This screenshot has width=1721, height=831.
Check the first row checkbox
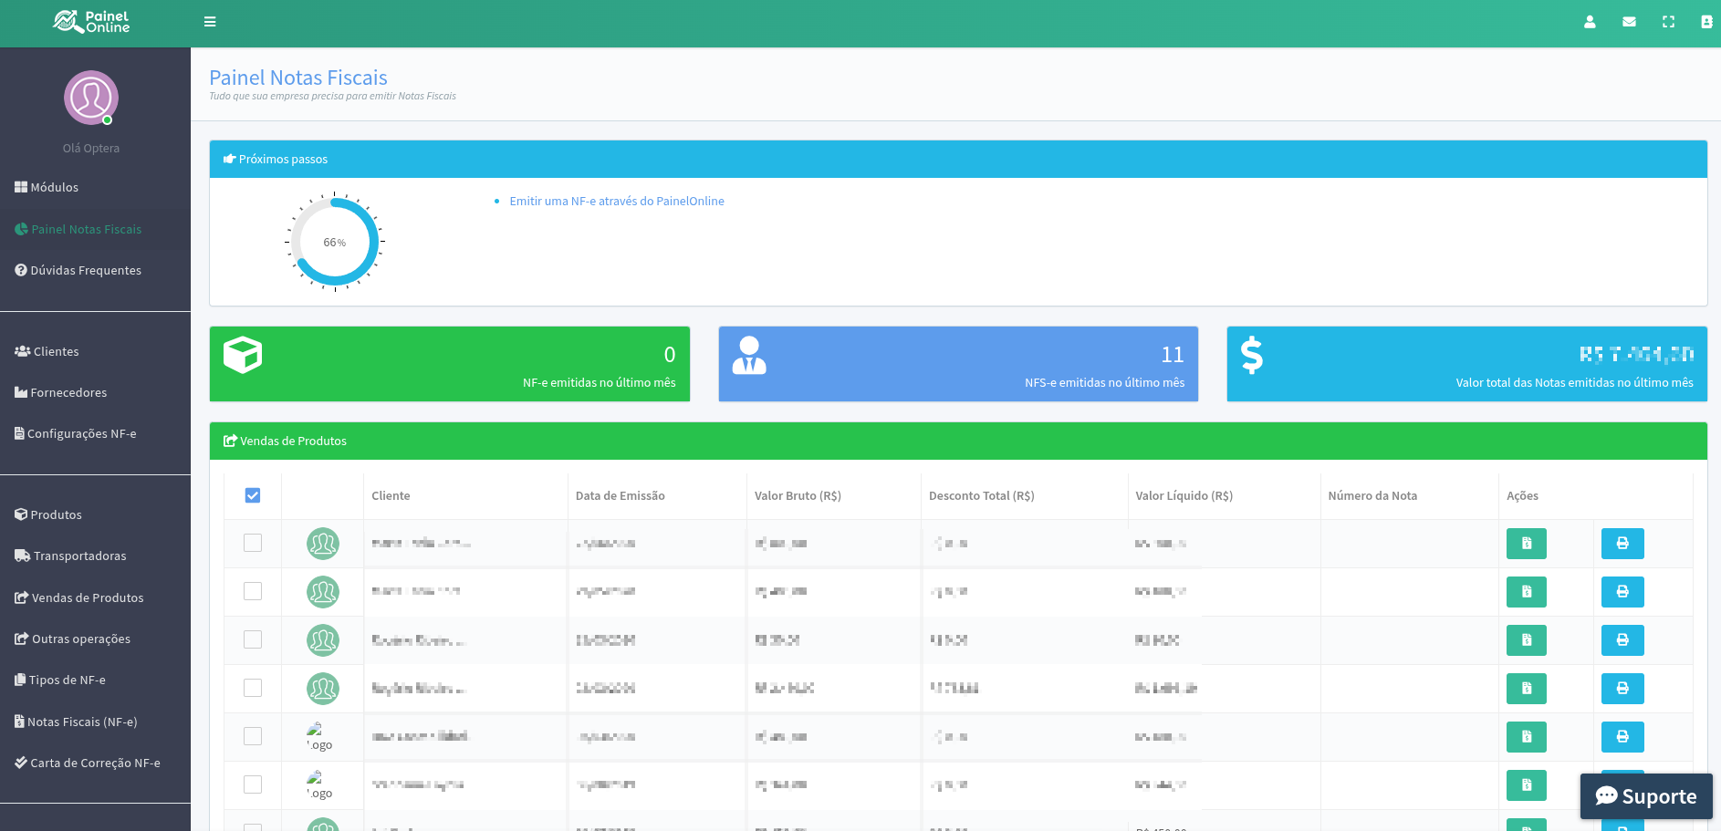(253, 543)
